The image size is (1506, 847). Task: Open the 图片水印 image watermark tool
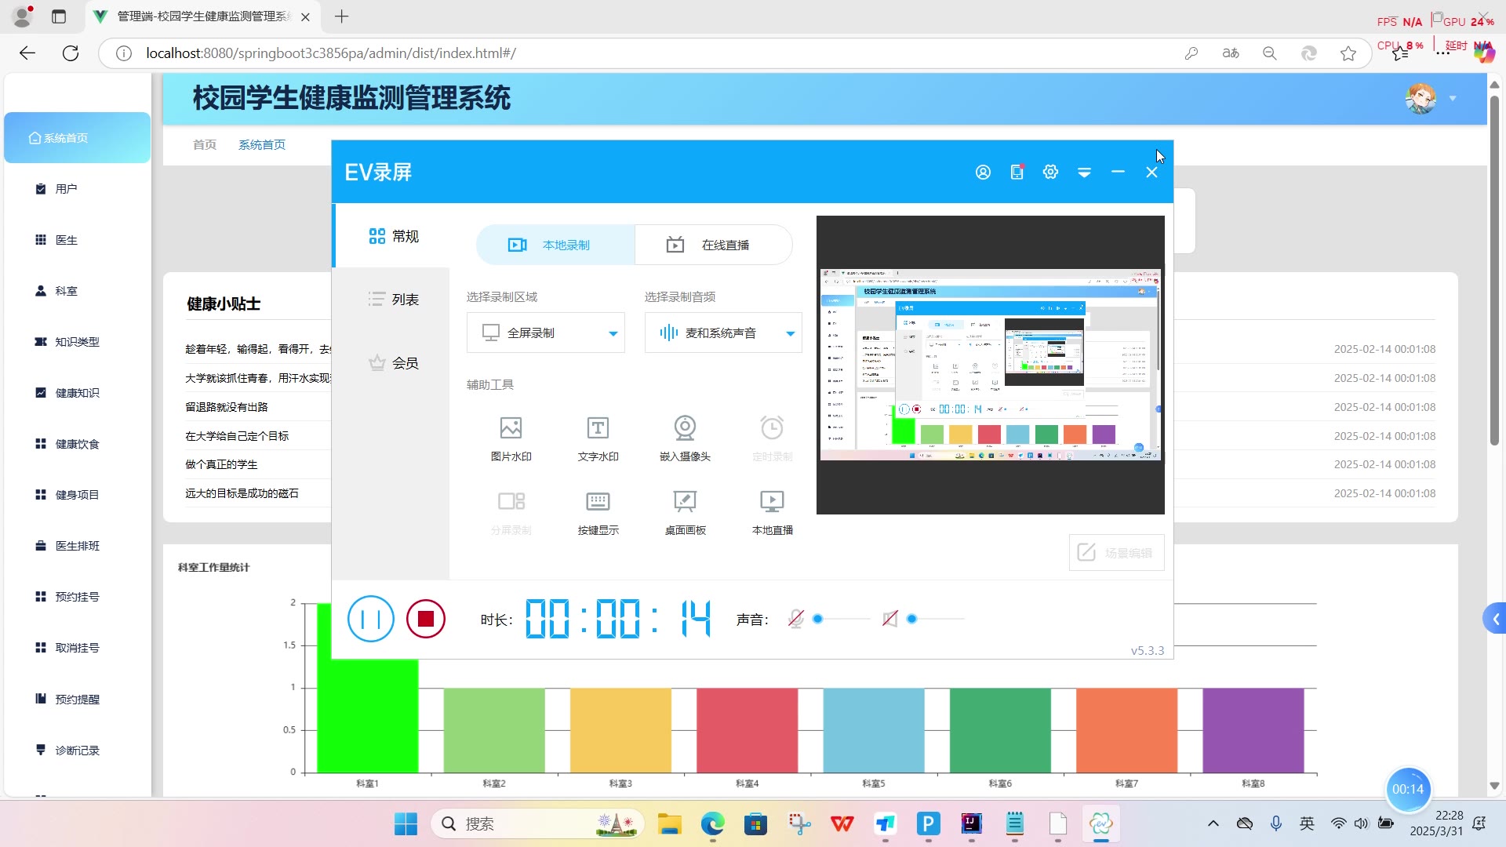click(x=511, y=429)
